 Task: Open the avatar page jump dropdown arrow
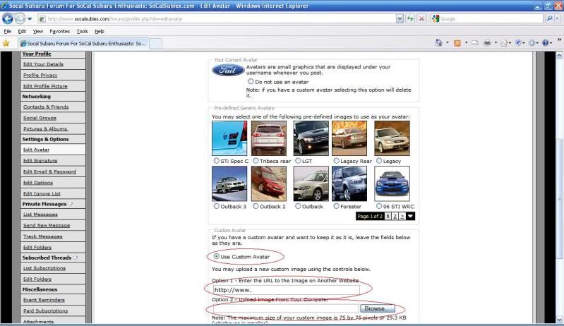point(410,216)
